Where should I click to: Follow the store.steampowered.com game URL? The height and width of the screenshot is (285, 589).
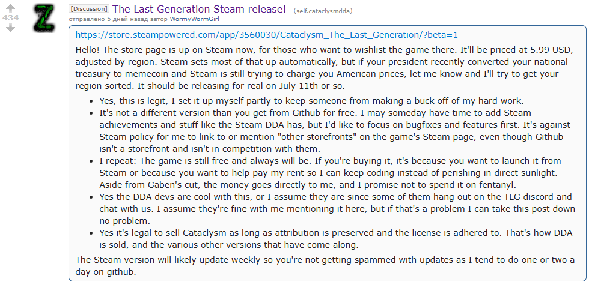pos(266,34)
